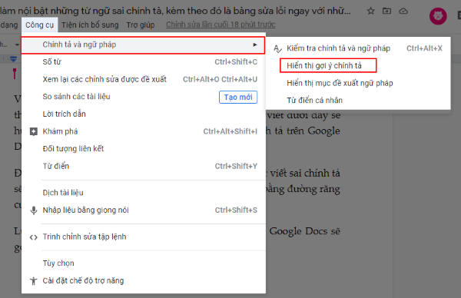Toggle Hiển thị mục đề xuất ngữ pháp
Viewport: 461px width, 298px height.
pos(358,83)
